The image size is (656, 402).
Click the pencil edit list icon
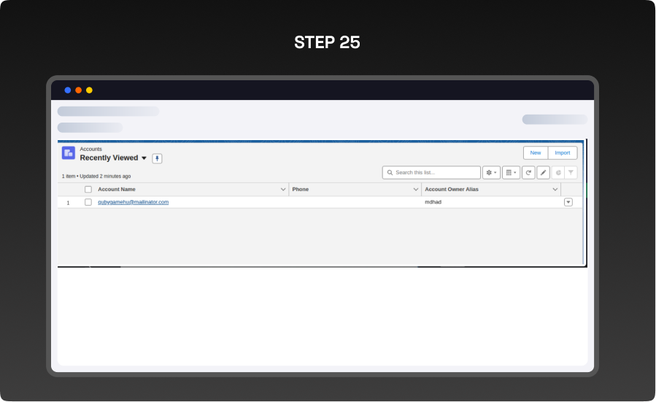tap(543, 173)
